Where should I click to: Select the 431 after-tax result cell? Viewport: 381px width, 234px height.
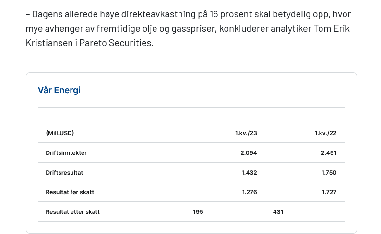(278, 211)
